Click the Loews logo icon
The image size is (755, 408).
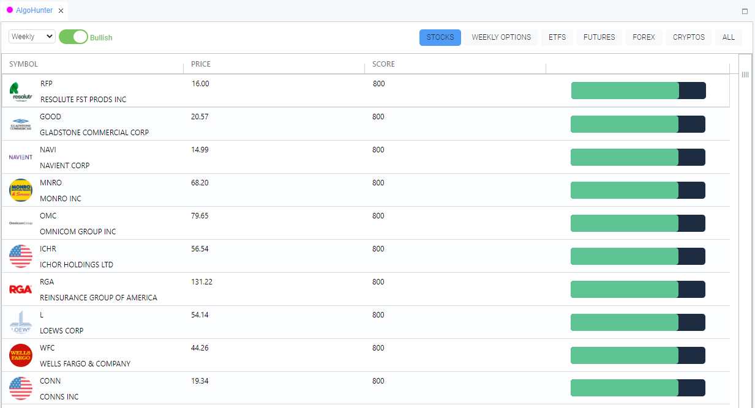pos(21,322)
